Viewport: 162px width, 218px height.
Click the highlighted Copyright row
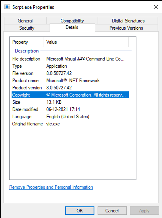pos(70,95)
